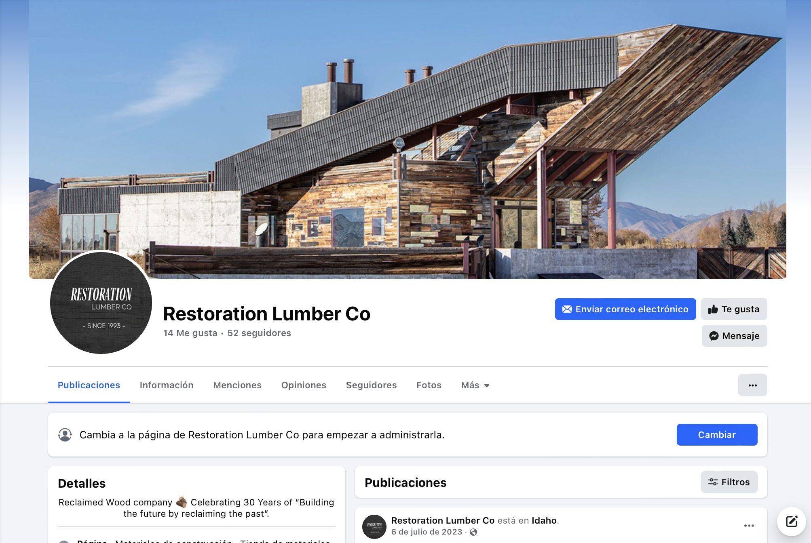
Task: Click the globe privacy icon on post
Action: point(473,532)
